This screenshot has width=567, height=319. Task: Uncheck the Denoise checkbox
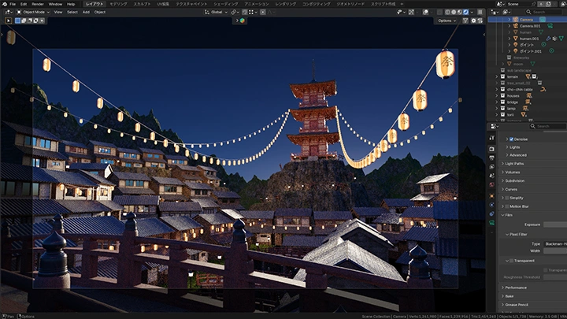[x=511, y=139]
